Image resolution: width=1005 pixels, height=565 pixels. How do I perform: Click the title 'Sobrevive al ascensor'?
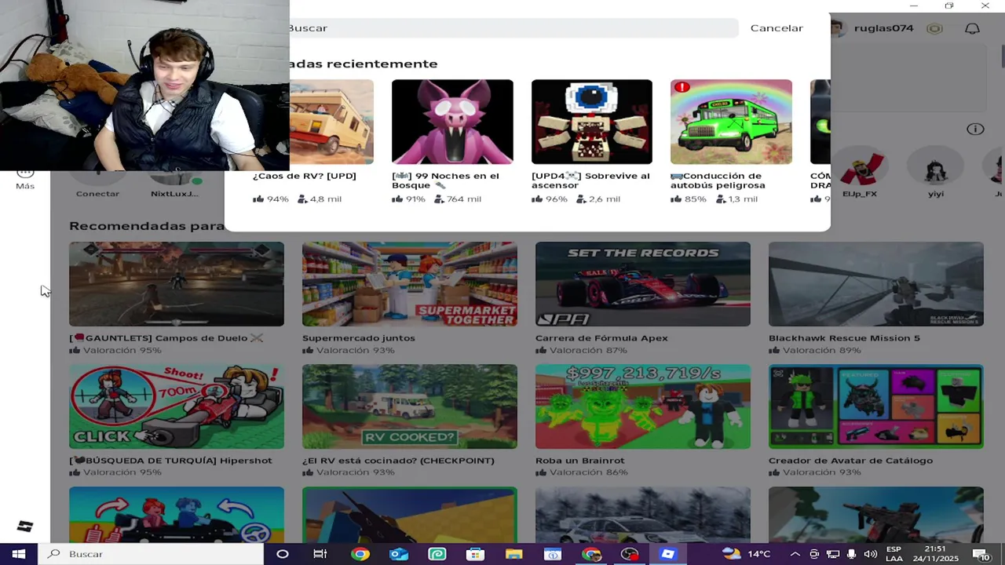point(590,180)
